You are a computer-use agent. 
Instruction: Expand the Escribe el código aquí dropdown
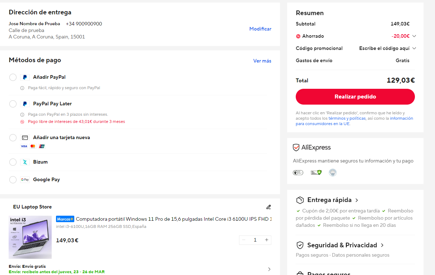point(414,49)
